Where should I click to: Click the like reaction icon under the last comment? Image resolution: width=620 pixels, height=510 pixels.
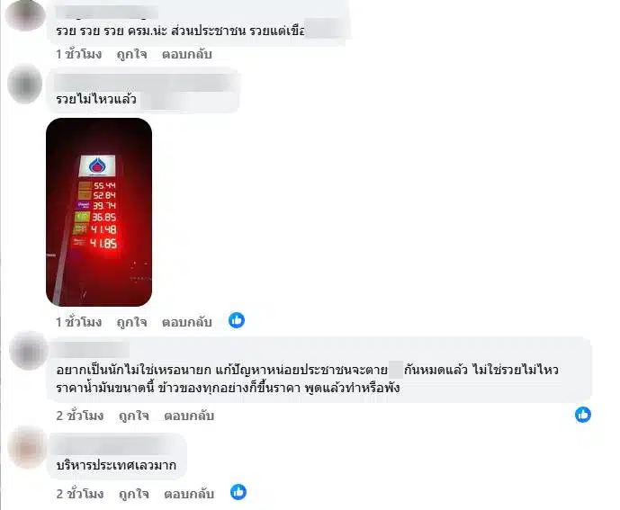coord(238,492)
